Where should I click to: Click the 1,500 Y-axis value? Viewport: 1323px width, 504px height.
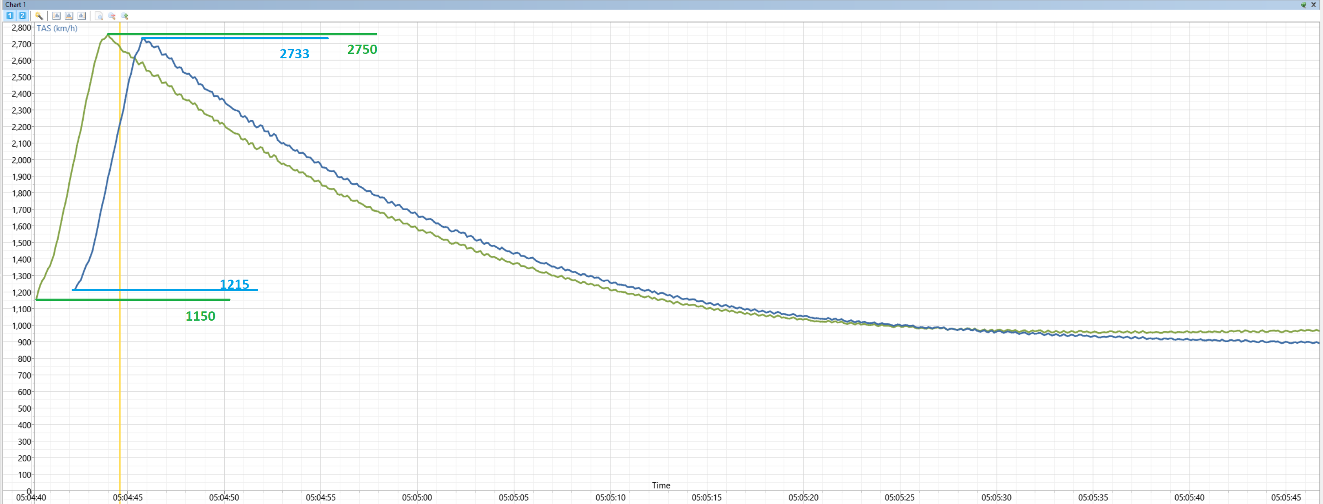point(22,243)
